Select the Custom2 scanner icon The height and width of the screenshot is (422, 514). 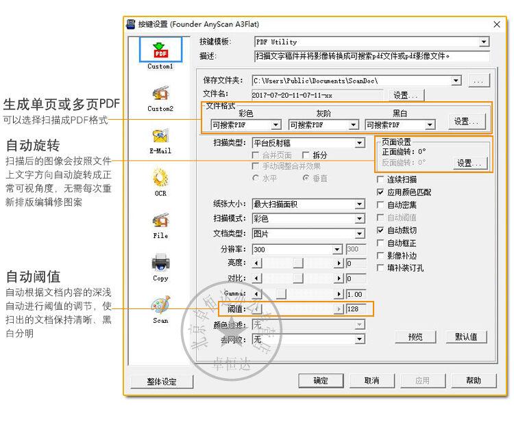click(x=160, y=94)
